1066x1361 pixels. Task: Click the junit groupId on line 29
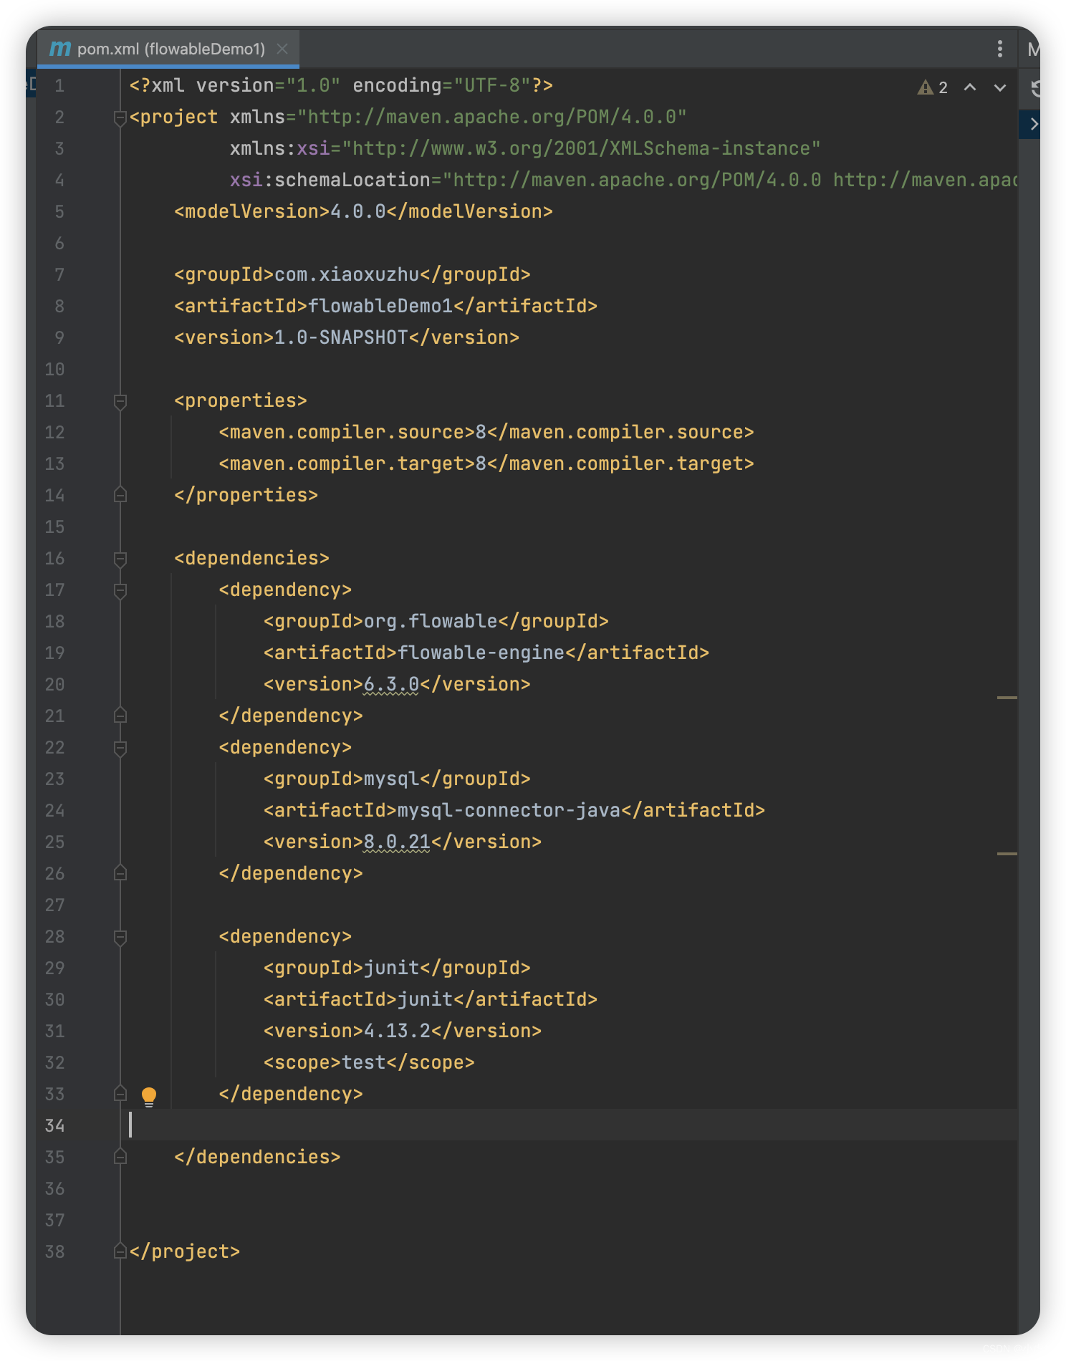point(391,968)
